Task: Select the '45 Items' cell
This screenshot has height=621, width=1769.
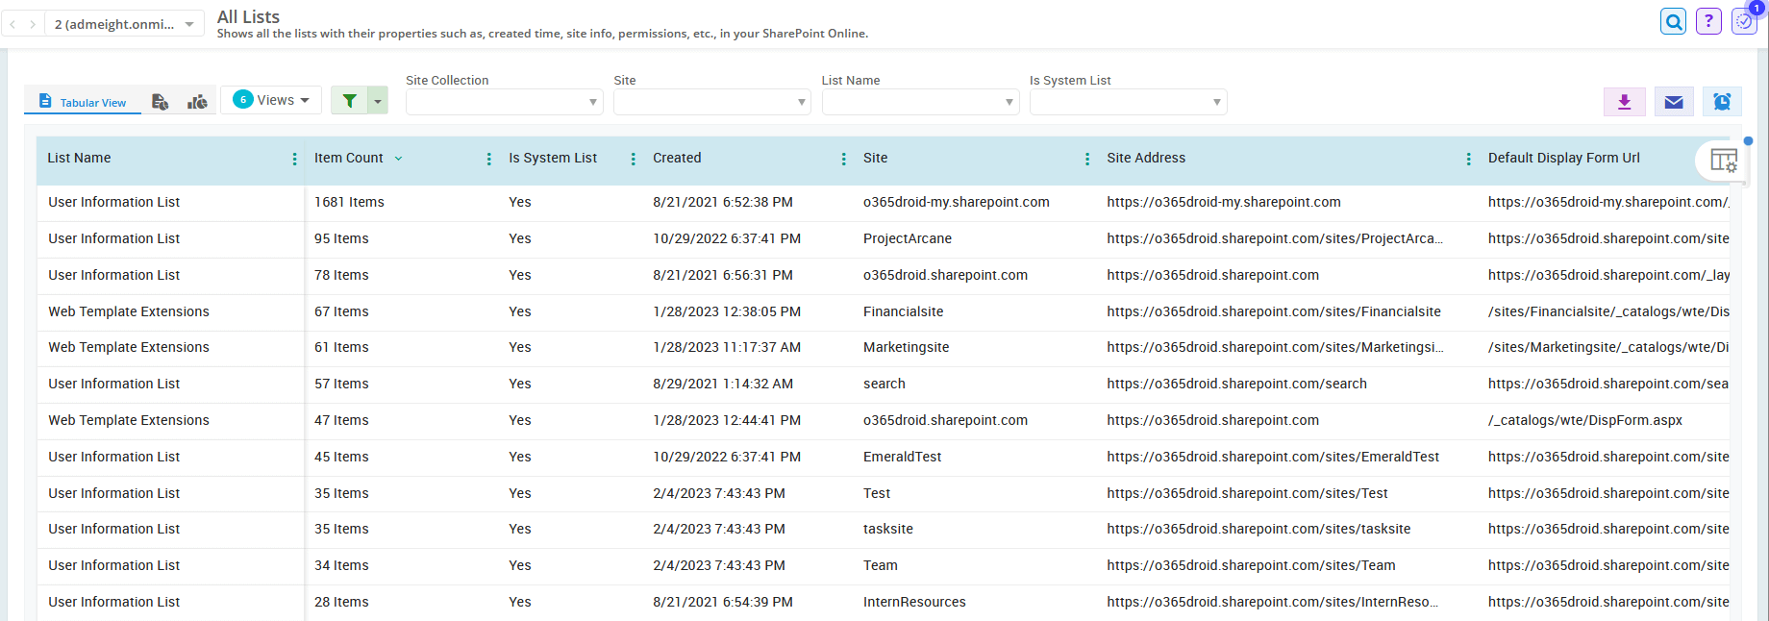Action: (341, 457)
